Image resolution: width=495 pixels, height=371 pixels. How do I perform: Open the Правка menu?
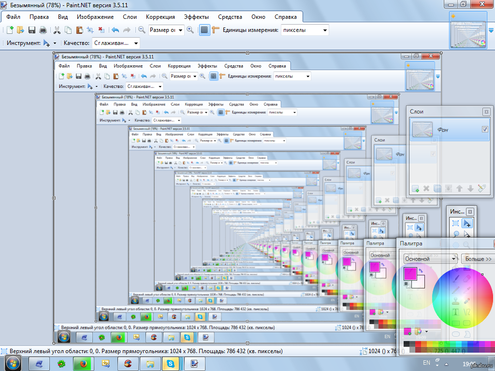point(39,17)
